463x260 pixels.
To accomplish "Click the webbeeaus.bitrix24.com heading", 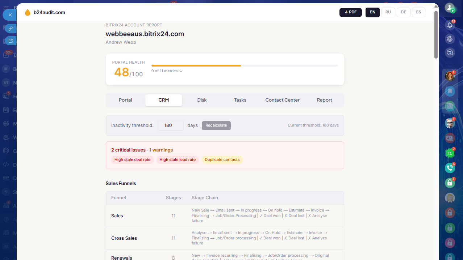I will pos(145,34).
